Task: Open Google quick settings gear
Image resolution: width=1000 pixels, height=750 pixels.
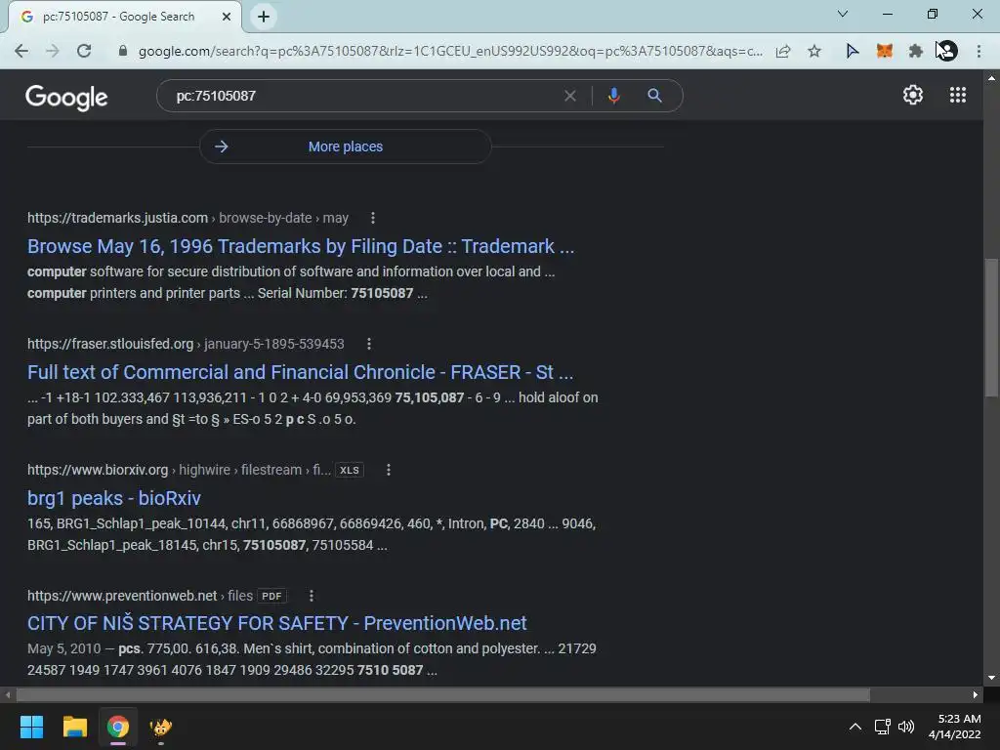Action: [913, 95]
